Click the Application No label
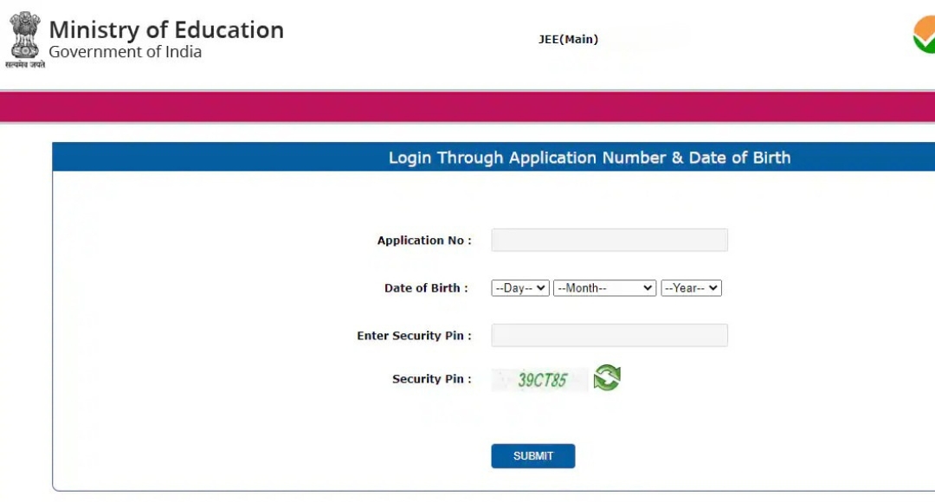This screenshot has height=502, width=935. (424, 241)
